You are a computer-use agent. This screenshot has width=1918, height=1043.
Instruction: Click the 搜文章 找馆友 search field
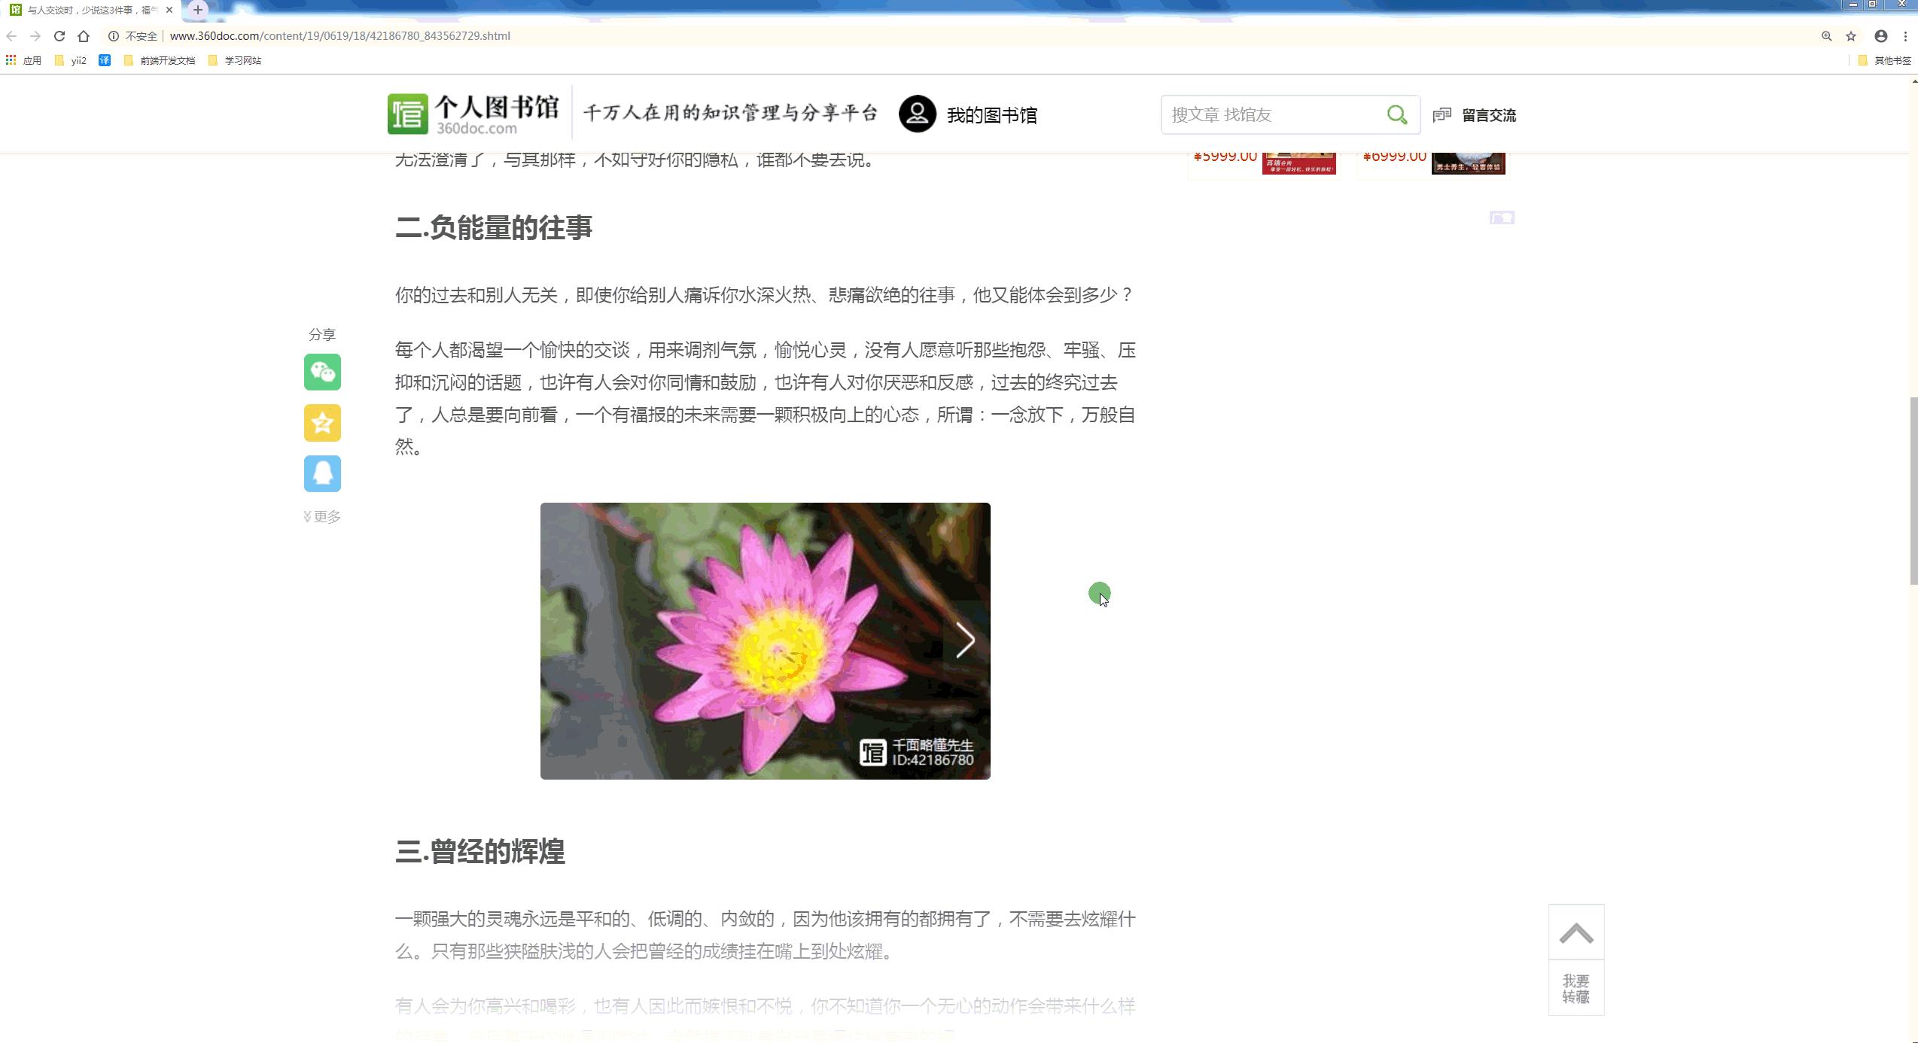[x=1272, y=114]
